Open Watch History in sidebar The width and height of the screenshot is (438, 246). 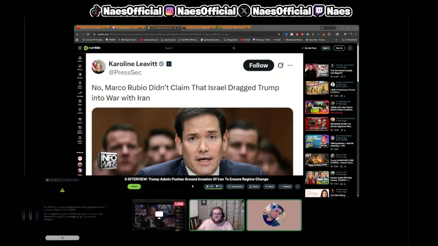[x=80, y=130]
